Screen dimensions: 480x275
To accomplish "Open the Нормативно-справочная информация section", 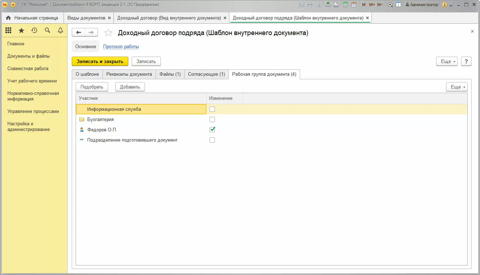I will coord(33,96).
